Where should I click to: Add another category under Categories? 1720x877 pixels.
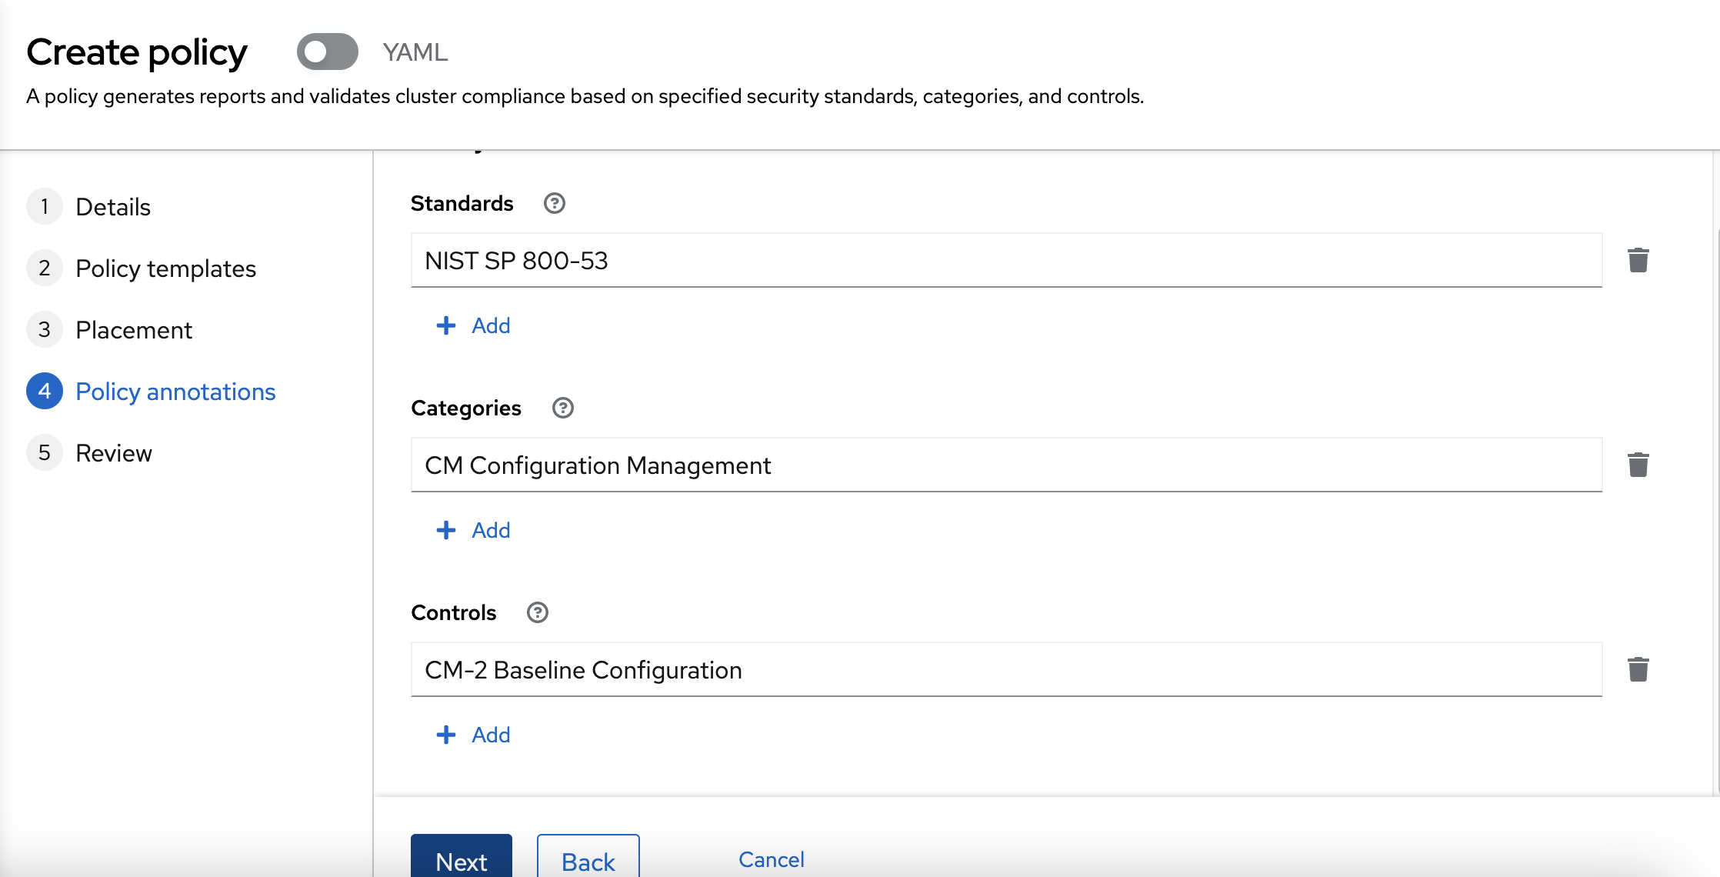[x=473, y=530]
